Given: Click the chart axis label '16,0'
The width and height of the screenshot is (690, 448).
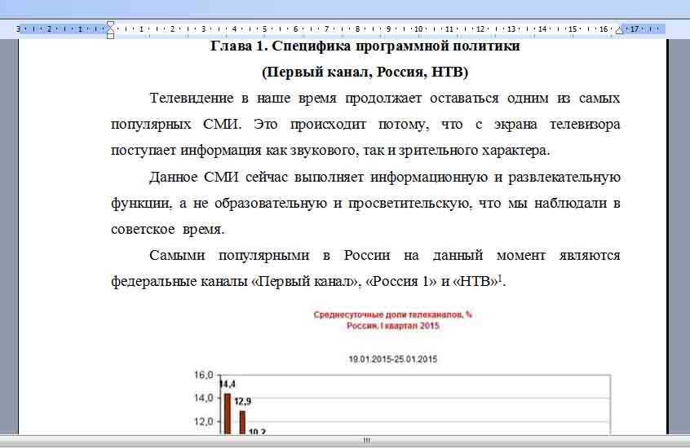Looking at the screenshot, I should (x=203, y=375).
